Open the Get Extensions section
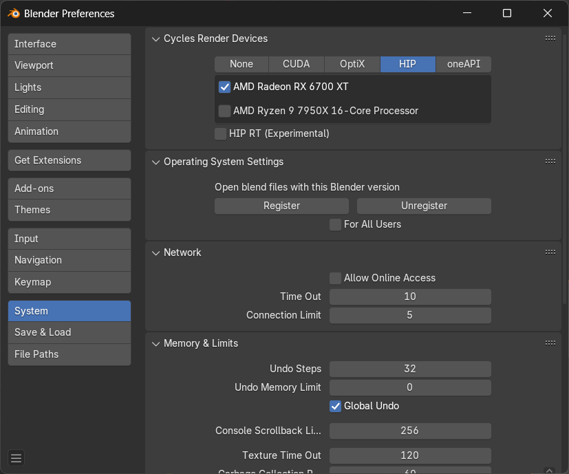This screenshot has width=569, height=474. (x=69, y=160)
